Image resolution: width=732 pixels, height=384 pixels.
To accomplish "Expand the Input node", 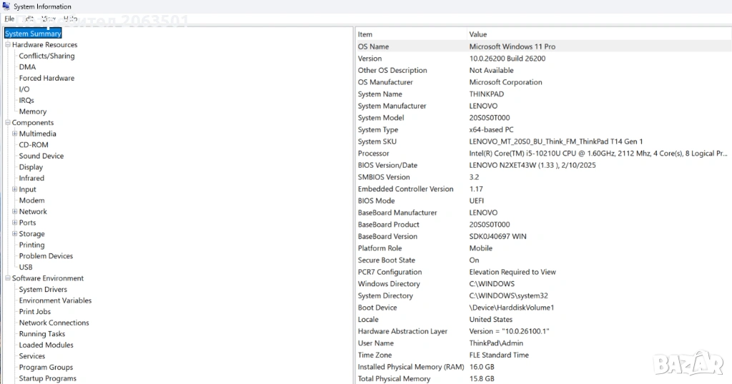I will tap(15, 190).
